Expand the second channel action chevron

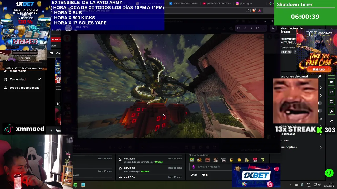click(x=321, y=95)
